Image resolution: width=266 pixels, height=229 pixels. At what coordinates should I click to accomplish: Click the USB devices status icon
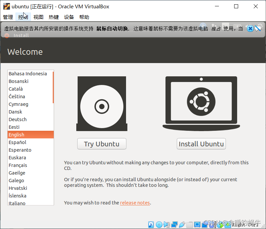click(182, 225)
